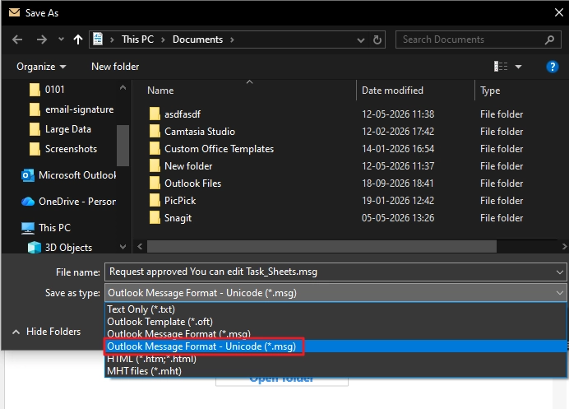This screenshot has width=569, height=409.
Task: Click the 12-05-2026 11:38 date cell
Action: (x=398, y=114)
